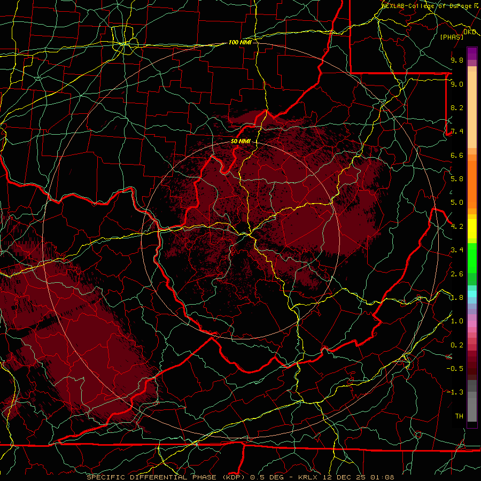Pick the pink swatch on the color bar
Screen dimensions: 481x481
pyautogui.click(x=472, y=324)
